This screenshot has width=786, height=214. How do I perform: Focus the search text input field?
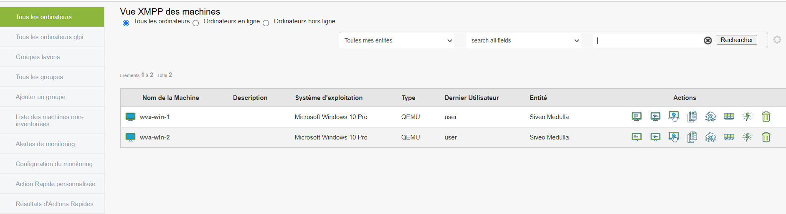(x=647, y=40)
